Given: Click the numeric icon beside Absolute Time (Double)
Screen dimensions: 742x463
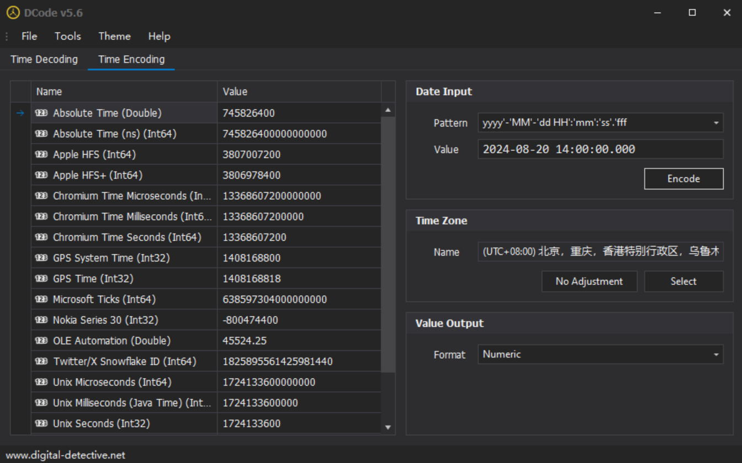Looking at the screenshot, I should pos(41,113).
